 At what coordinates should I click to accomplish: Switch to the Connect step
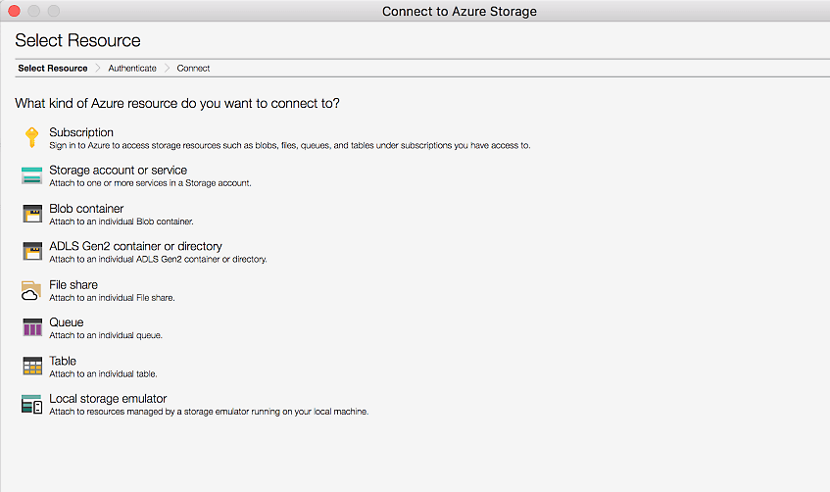193,69
